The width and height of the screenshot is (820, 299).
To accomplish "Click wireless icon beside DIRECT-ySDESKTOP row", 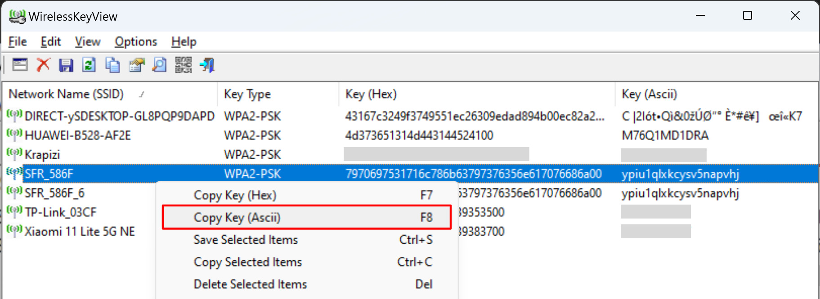I will click(x=14, y=115).
